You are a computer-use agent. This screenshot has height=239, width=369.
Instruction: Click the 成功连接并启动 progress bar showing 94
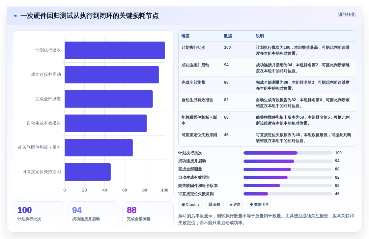pos(288,161)
